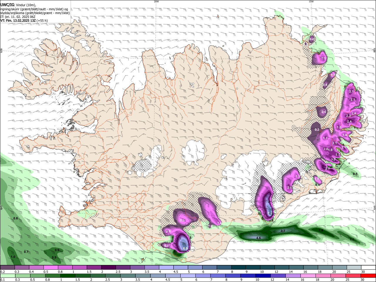Click the 1.0 value in the southwest ocean rain
The image size is (376, 282).
pos(13,257)
